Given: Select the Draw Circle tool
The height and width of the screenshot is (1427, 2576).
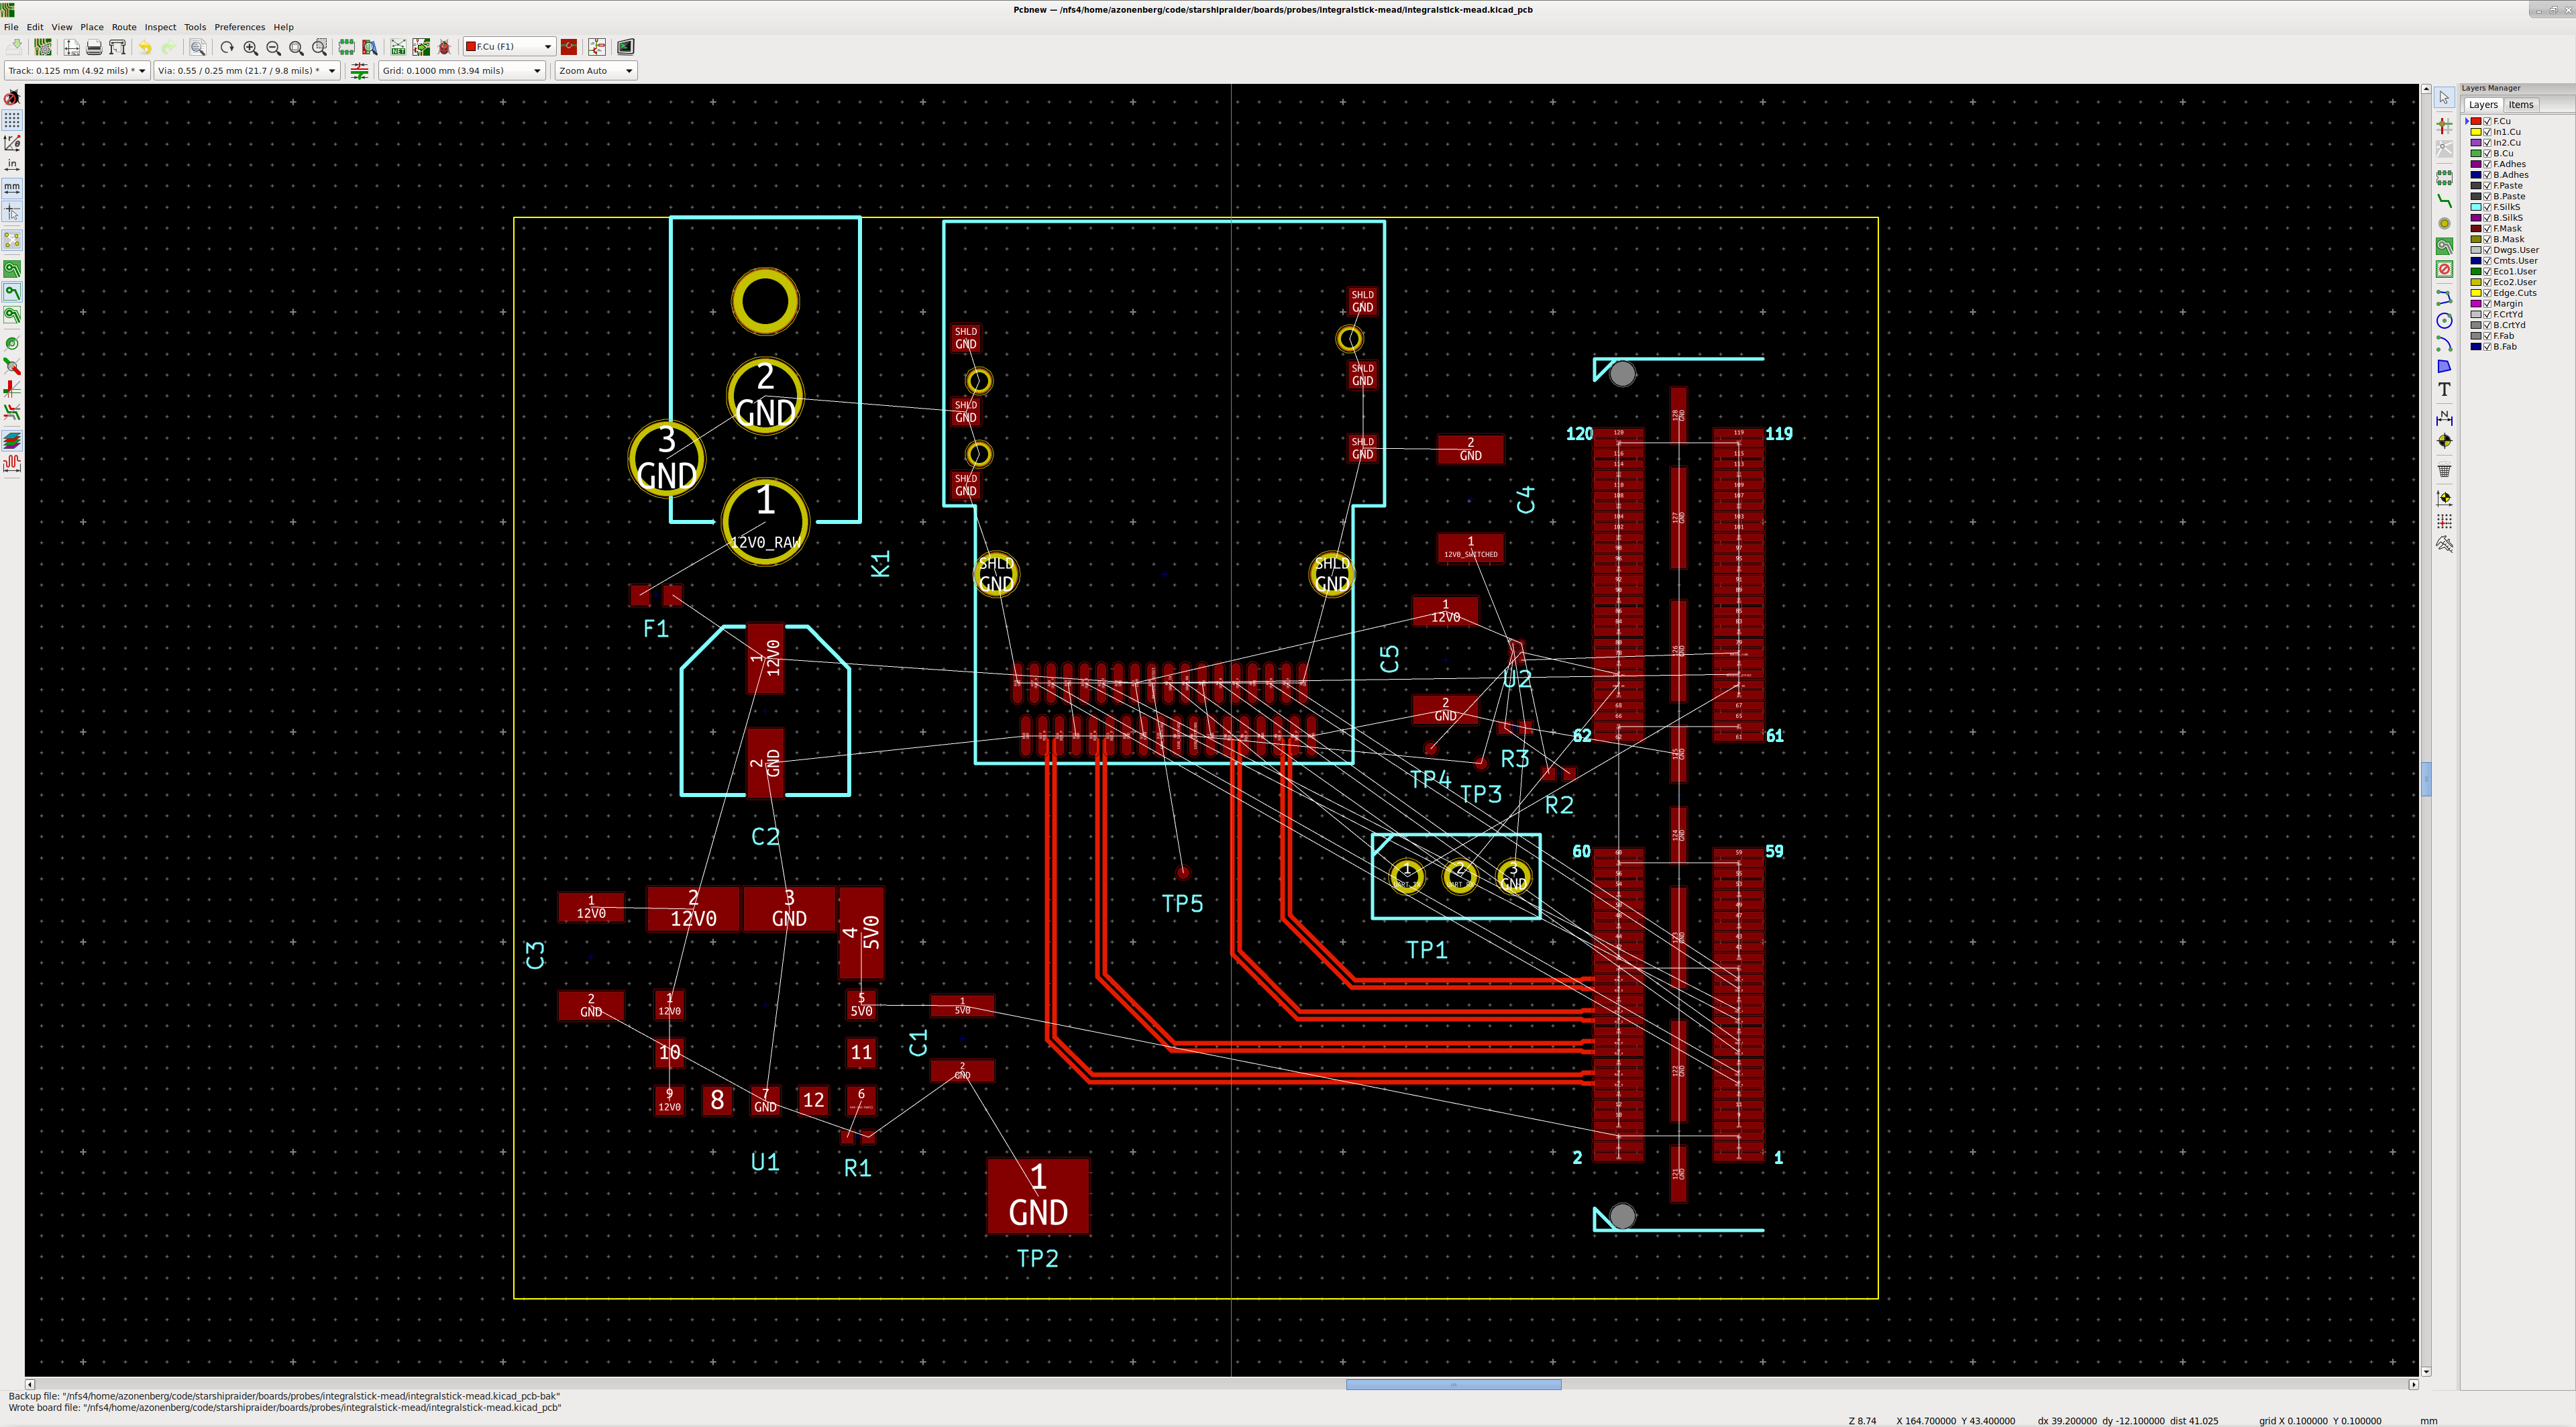Looking at the screenshot, I should tap(2444, 320).
